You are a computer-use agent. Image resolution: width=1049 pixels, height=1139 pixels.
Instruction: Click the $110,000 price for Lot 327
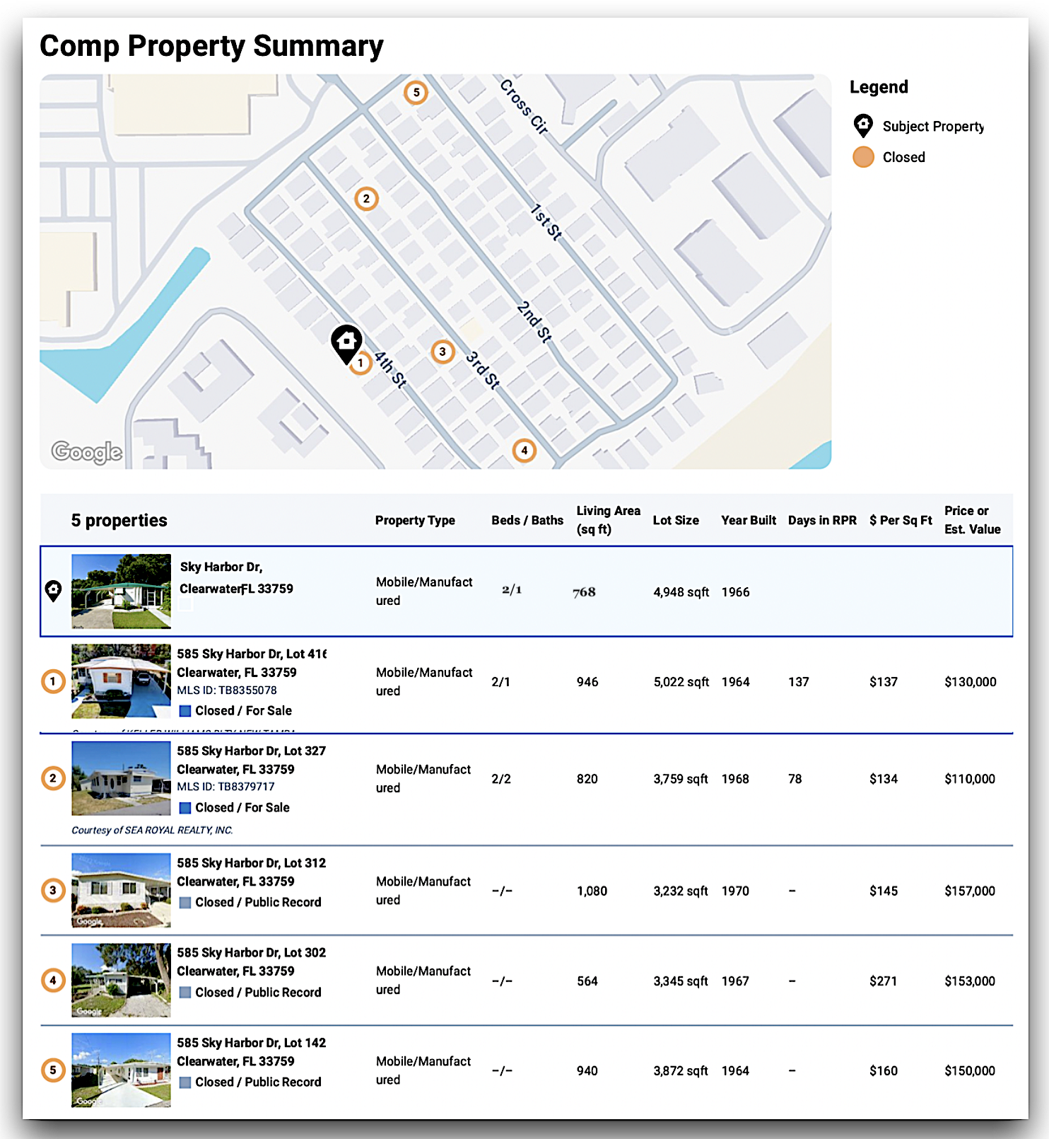[970, 779]
